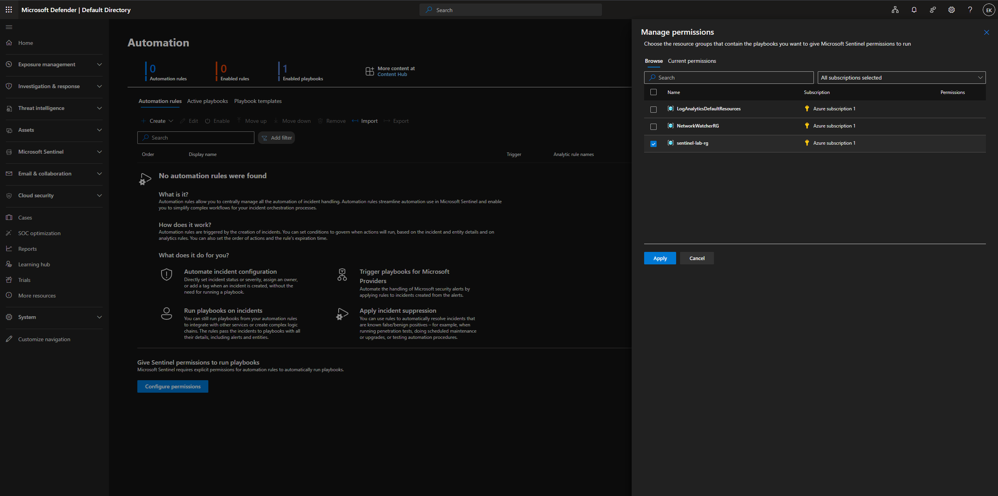Click the EK account avatar

tap(989, 10)
